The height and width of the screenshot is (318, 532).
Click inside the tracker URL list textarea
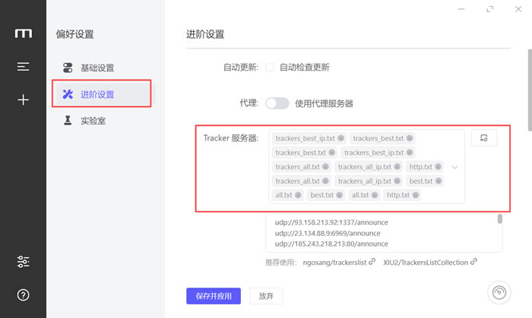point(380,233)
